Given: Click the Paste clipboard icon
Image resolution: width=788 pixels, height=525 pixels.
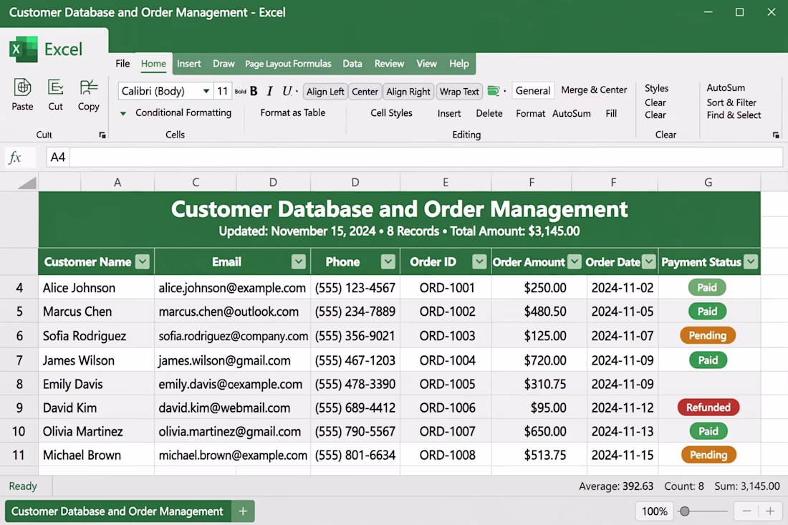Looking at the screenshot, I should [x=22, y=87].
